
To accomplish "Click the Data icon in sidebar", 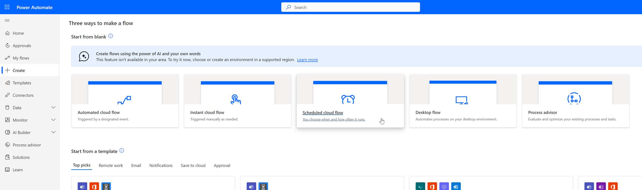I will click(7, 108).
